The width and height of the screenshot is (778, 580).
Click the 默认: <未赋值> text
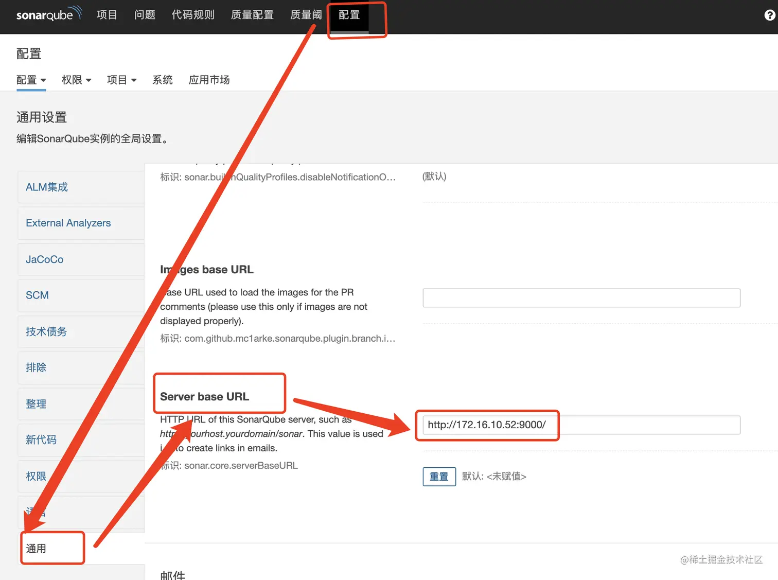(494, 477)
